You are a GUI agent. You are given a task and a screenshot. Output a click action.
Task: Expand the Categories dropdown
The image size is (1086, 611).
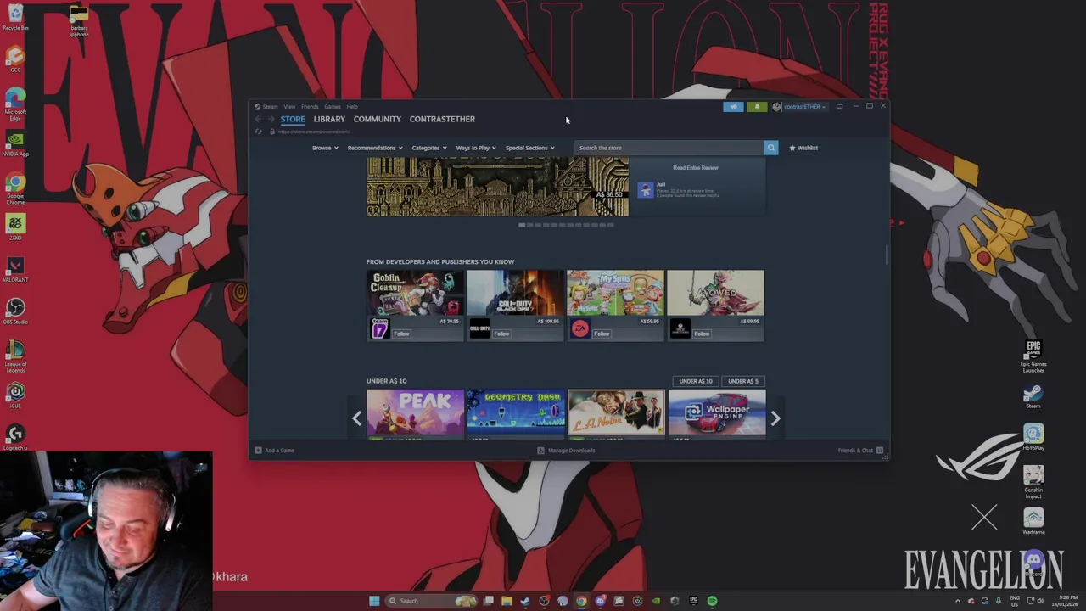point(429,148)
